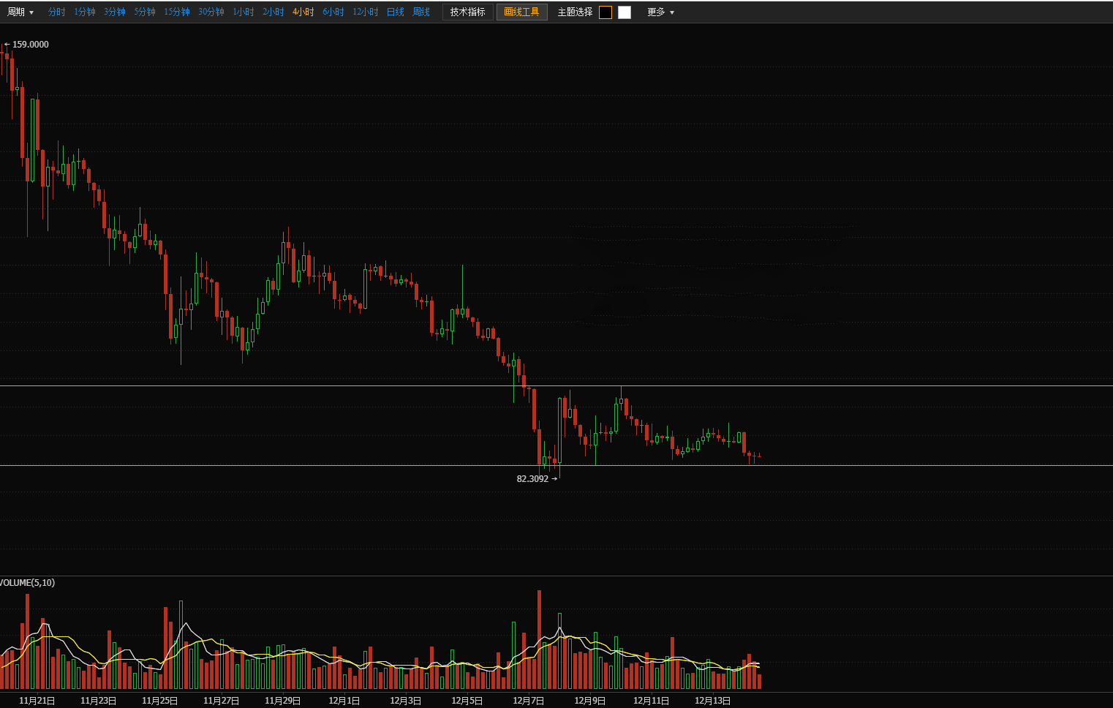Click the 12月1日 date axis label
This screenshot has height=708, width=1113.
point(344,701)
